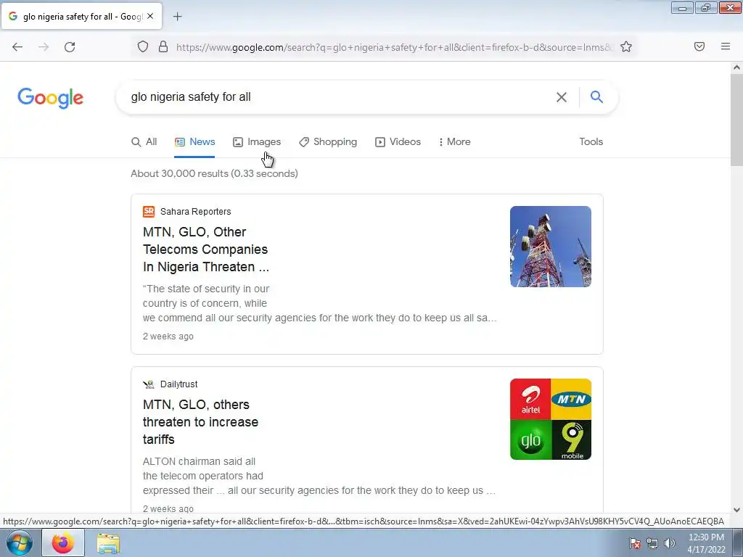
Task: Click the Firefox taskbar icon
Action: pyautogui.click(x=63, y=542)
